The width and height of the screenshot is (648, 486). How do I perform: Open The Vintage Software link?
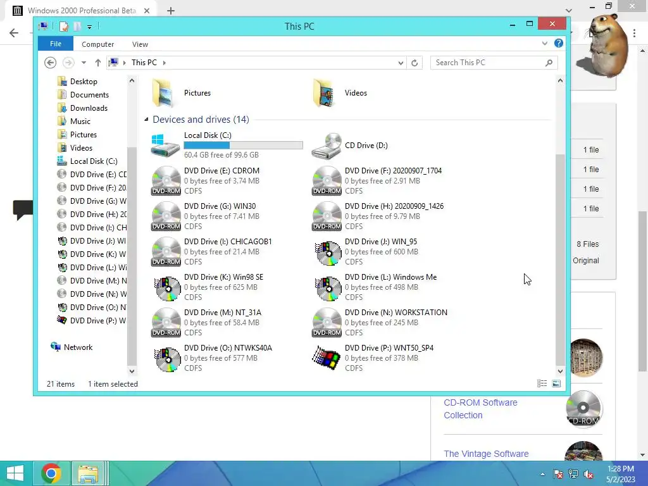[486, 454]
